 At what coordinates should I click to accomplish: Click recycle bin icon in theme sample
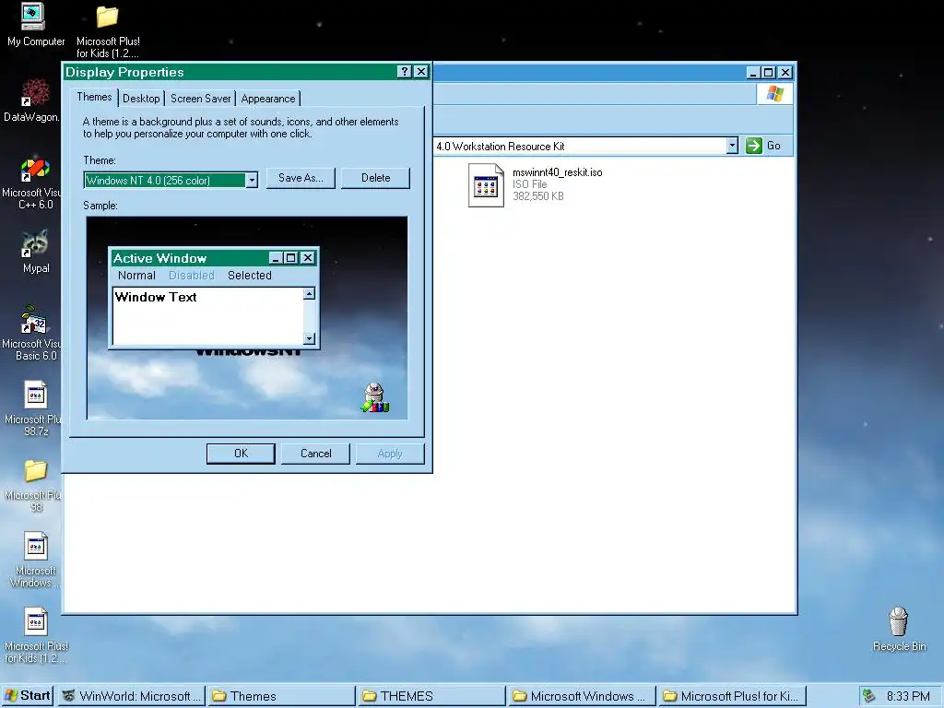(x=375, y=398)
